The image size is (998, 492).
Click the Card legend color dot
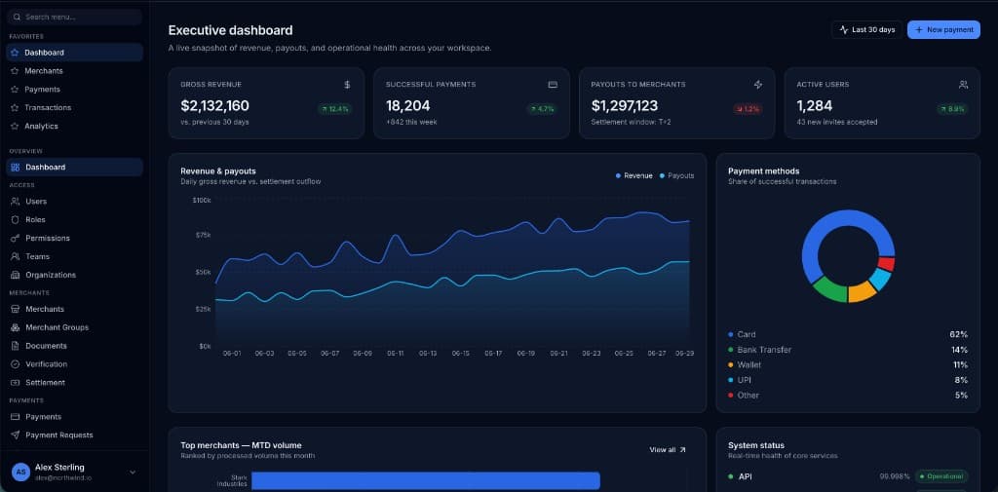(731, 334)
